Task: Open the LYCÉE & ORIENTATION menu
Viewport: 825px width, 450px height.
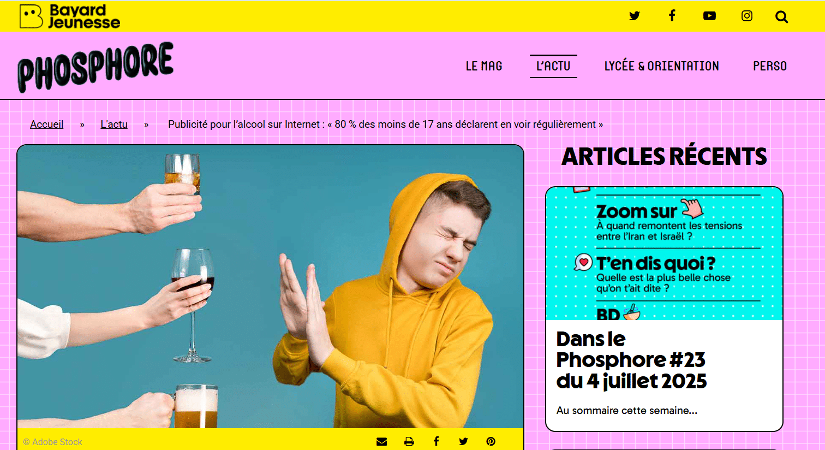Action: [x=661, y=66]
